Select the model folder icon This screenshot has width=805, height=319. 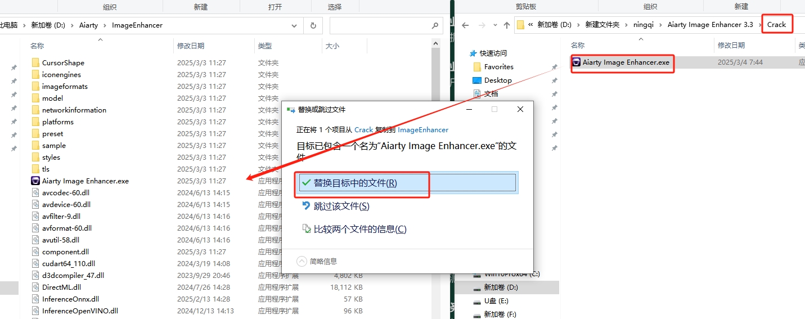[x=35, y=98]
